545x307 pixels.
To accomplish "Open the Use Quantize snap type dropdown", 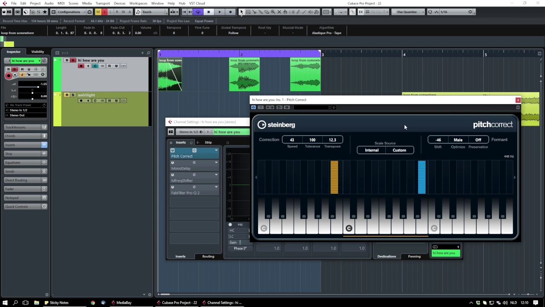I will (x=408, y=12).
